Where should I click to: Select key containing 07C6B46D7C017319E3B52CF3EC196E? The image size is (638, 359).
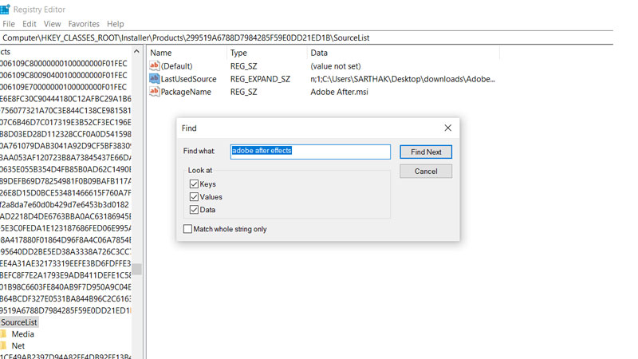pos(65,123)
